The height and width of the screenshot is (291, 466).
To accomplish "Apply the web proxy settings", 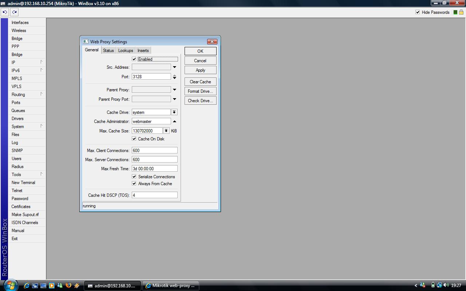I will (x=200, y=70).
